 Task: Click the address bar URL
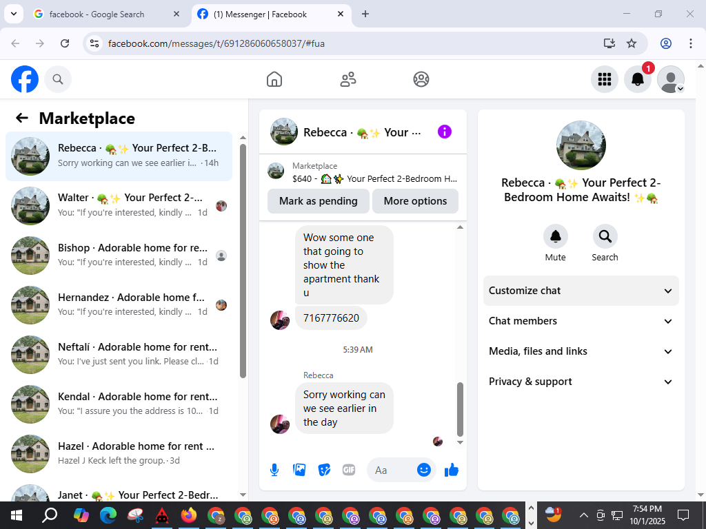pos(216,43)
